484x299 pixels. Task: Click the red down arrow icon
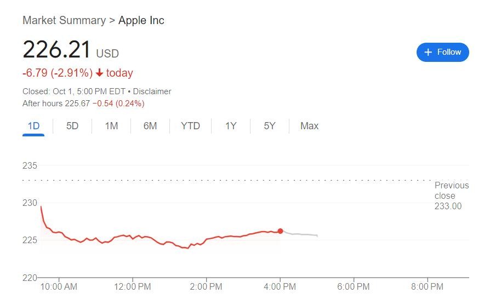pos(99,73)
